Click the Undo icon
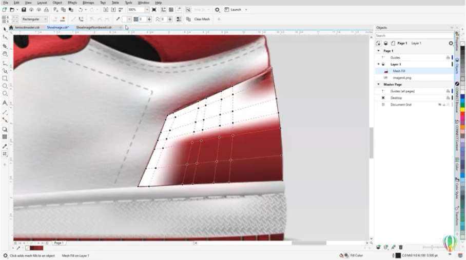 click(x=80, y=10)
